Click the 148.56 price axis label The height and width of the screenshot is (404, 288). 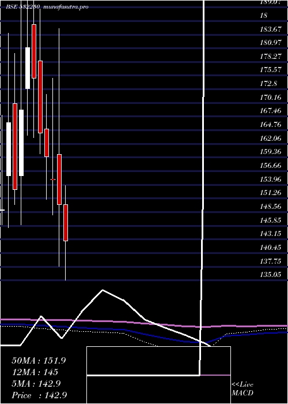point(271,207)
